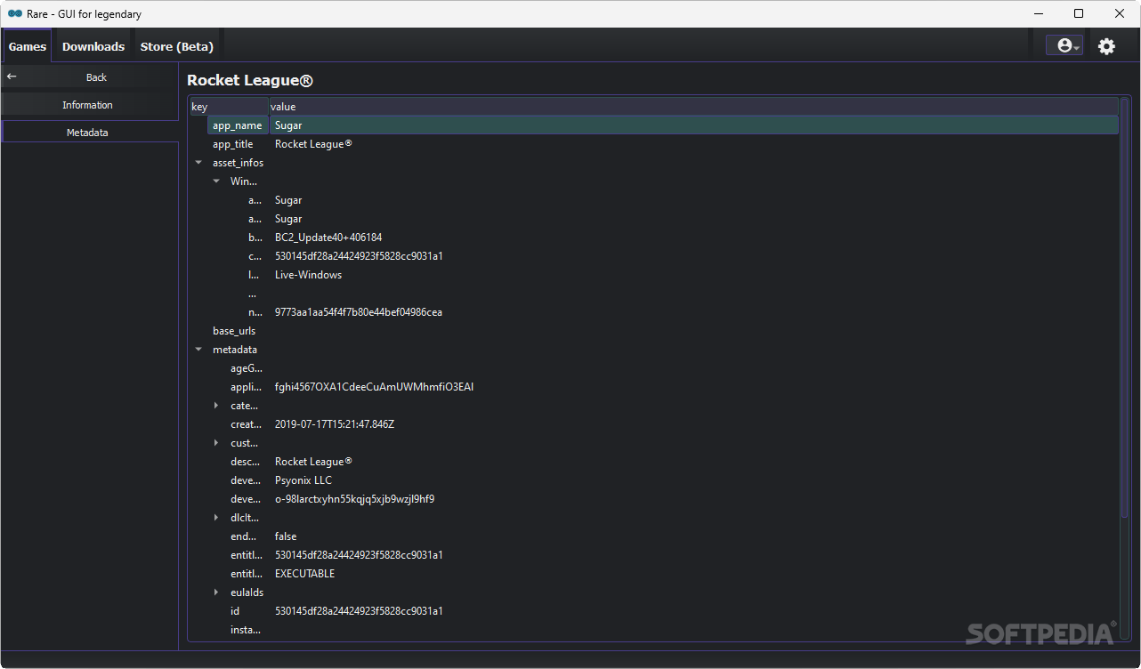Click the Sugar value in app_name row
The image size is (1141, 669).
tap(288, 125)
